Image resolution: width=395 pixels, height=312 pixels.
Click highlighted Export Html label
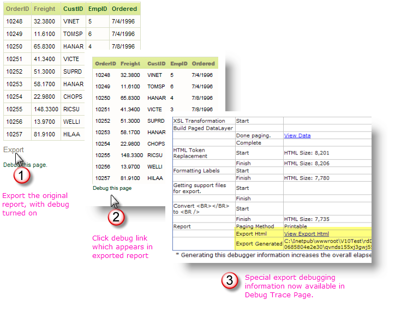251,233
